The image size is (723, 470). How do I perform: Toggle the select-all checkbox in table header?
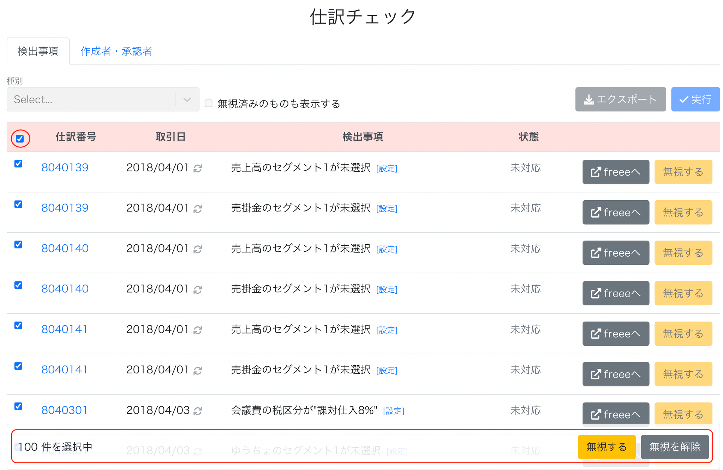20,139
